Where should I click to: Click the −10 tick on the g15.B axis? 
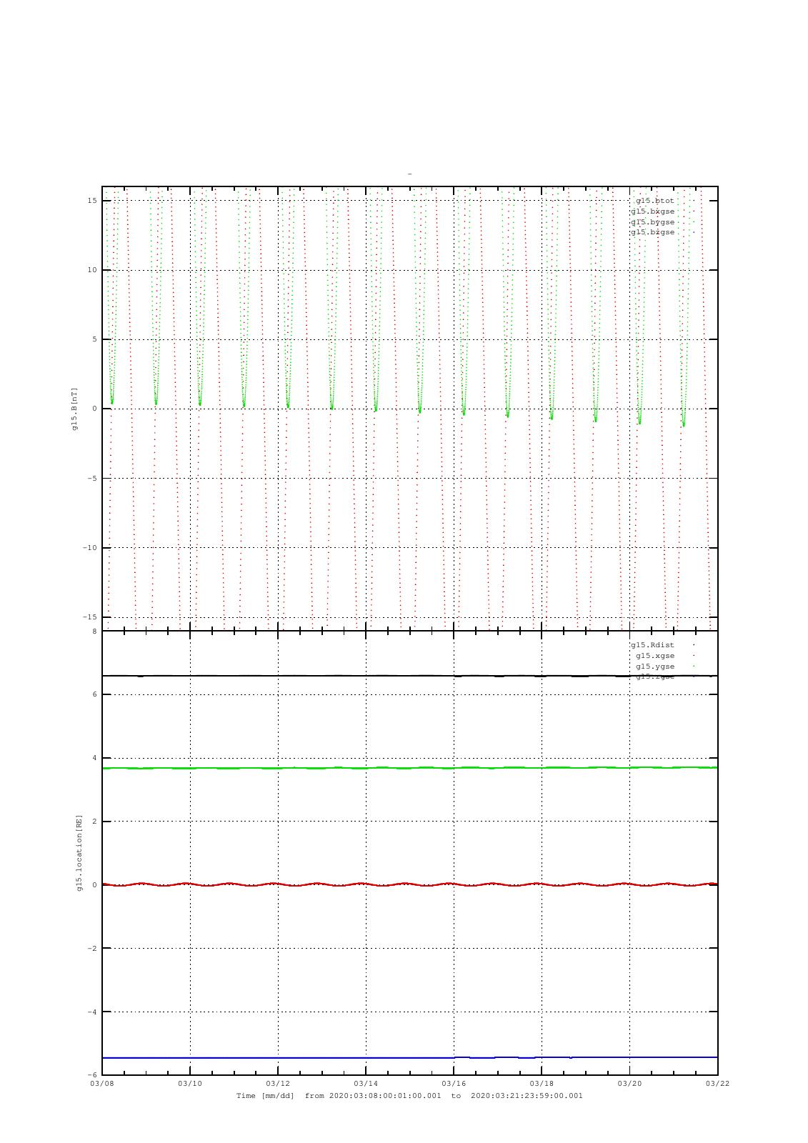click(89, 548)
